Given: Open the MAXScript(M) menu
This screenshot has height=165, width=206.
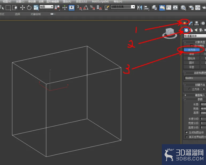Looking at the screenshot, I should pos(100,1).
